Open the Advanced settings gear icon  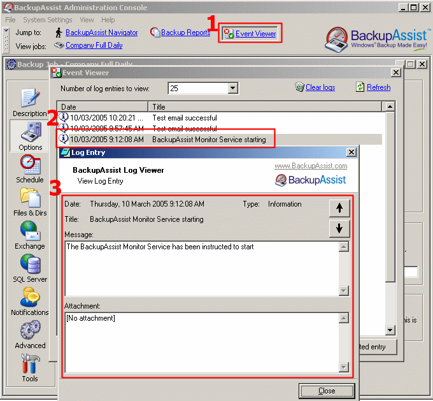pos(30,330)
